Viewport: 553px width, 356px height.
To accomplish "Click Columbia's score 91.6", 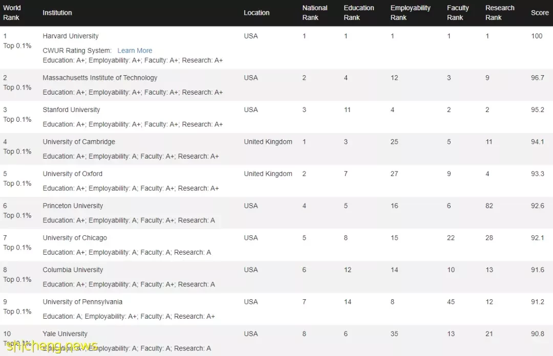I will 538,270.
